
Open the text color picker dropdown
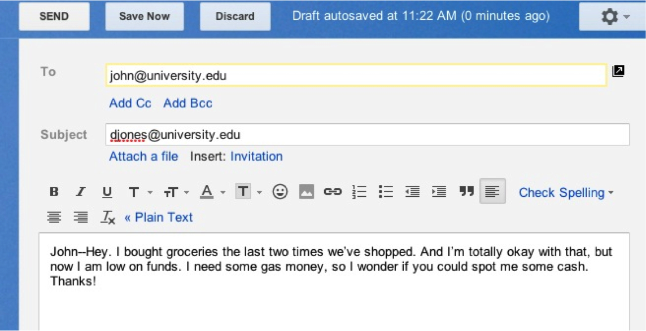(x=210, y=192)
